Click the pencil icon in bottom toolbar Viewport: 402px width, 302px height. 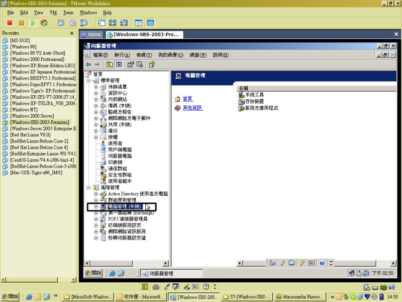click(303, 263)
